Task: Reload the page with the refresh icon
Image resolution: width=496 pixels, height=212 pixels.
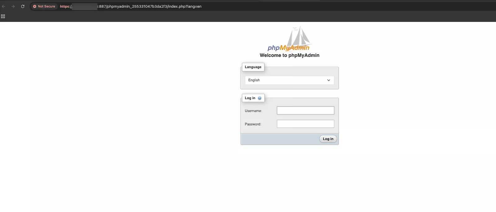Action: click(x=23, y=6)
